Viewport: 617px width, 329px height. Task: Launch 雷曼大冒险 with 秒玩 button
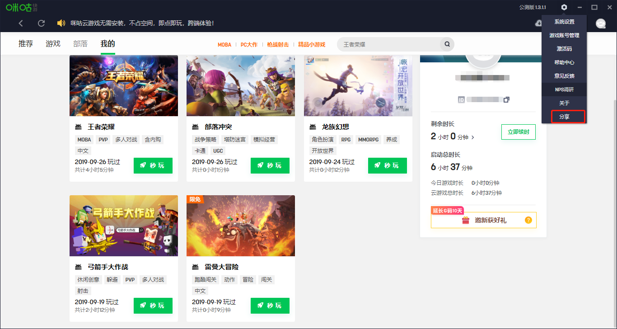[x=270, y=305]
